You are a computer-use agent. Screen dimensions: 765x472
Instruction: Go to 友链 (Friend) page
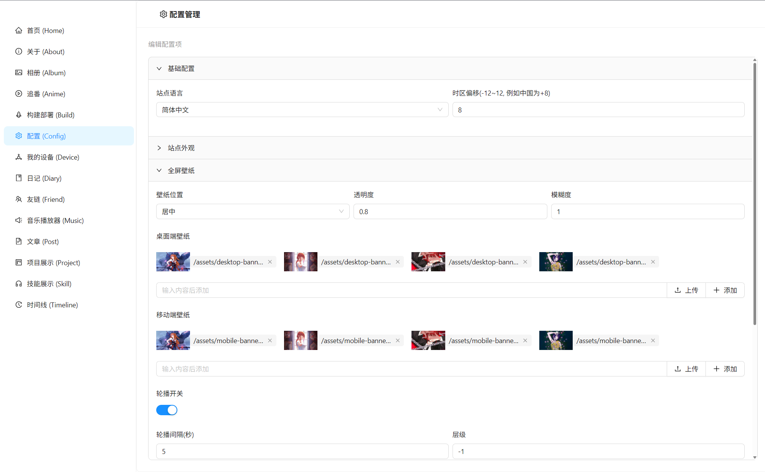(69, 199)
